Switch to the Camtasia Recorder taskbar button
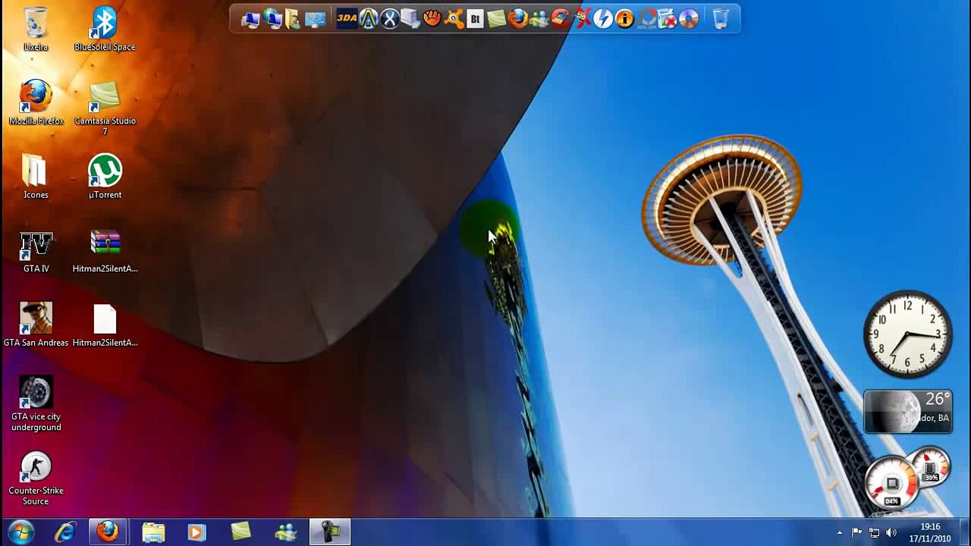971x546 pixels. [x=329, y=532]
